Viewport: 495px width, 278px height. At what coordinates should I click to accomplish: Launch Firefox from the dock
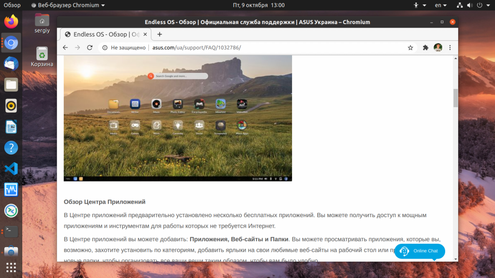click(11, 22)
